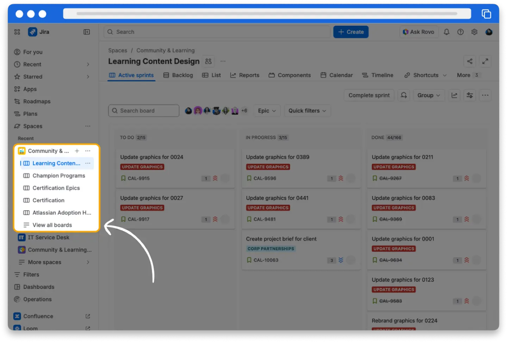The image size is (507, 342).
Task: Open the Group dropdown
Action: (428, 95)
